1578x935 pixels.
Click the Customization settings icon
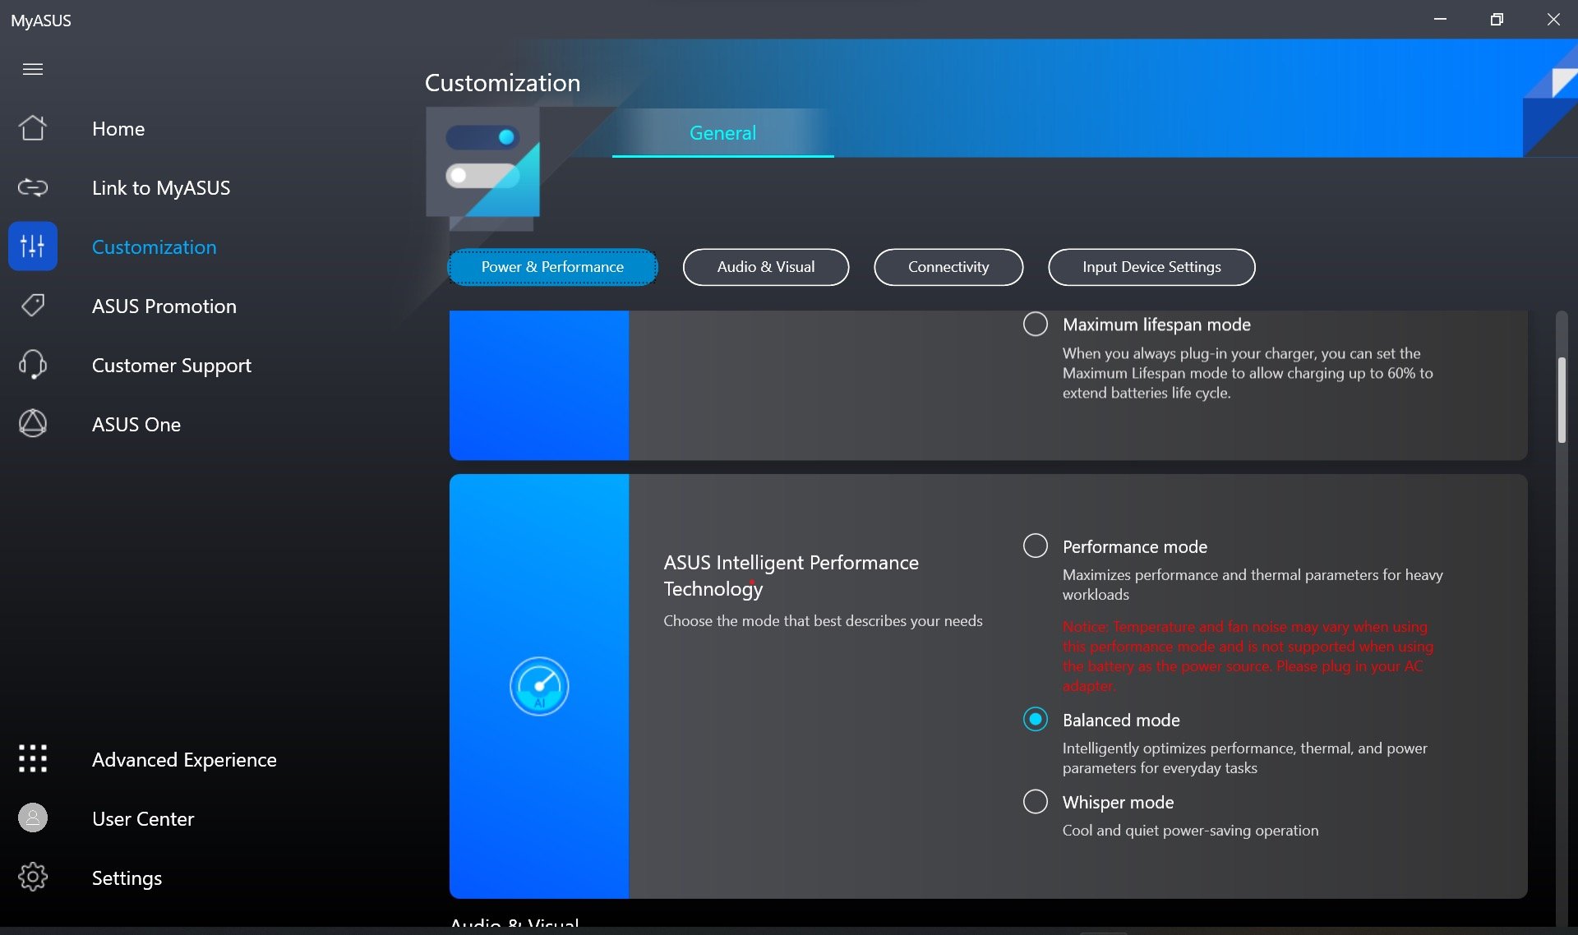(x=32, y=246)
